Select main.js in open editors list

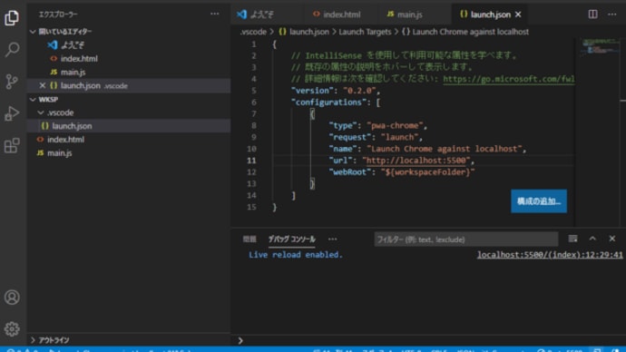point(128,73)
